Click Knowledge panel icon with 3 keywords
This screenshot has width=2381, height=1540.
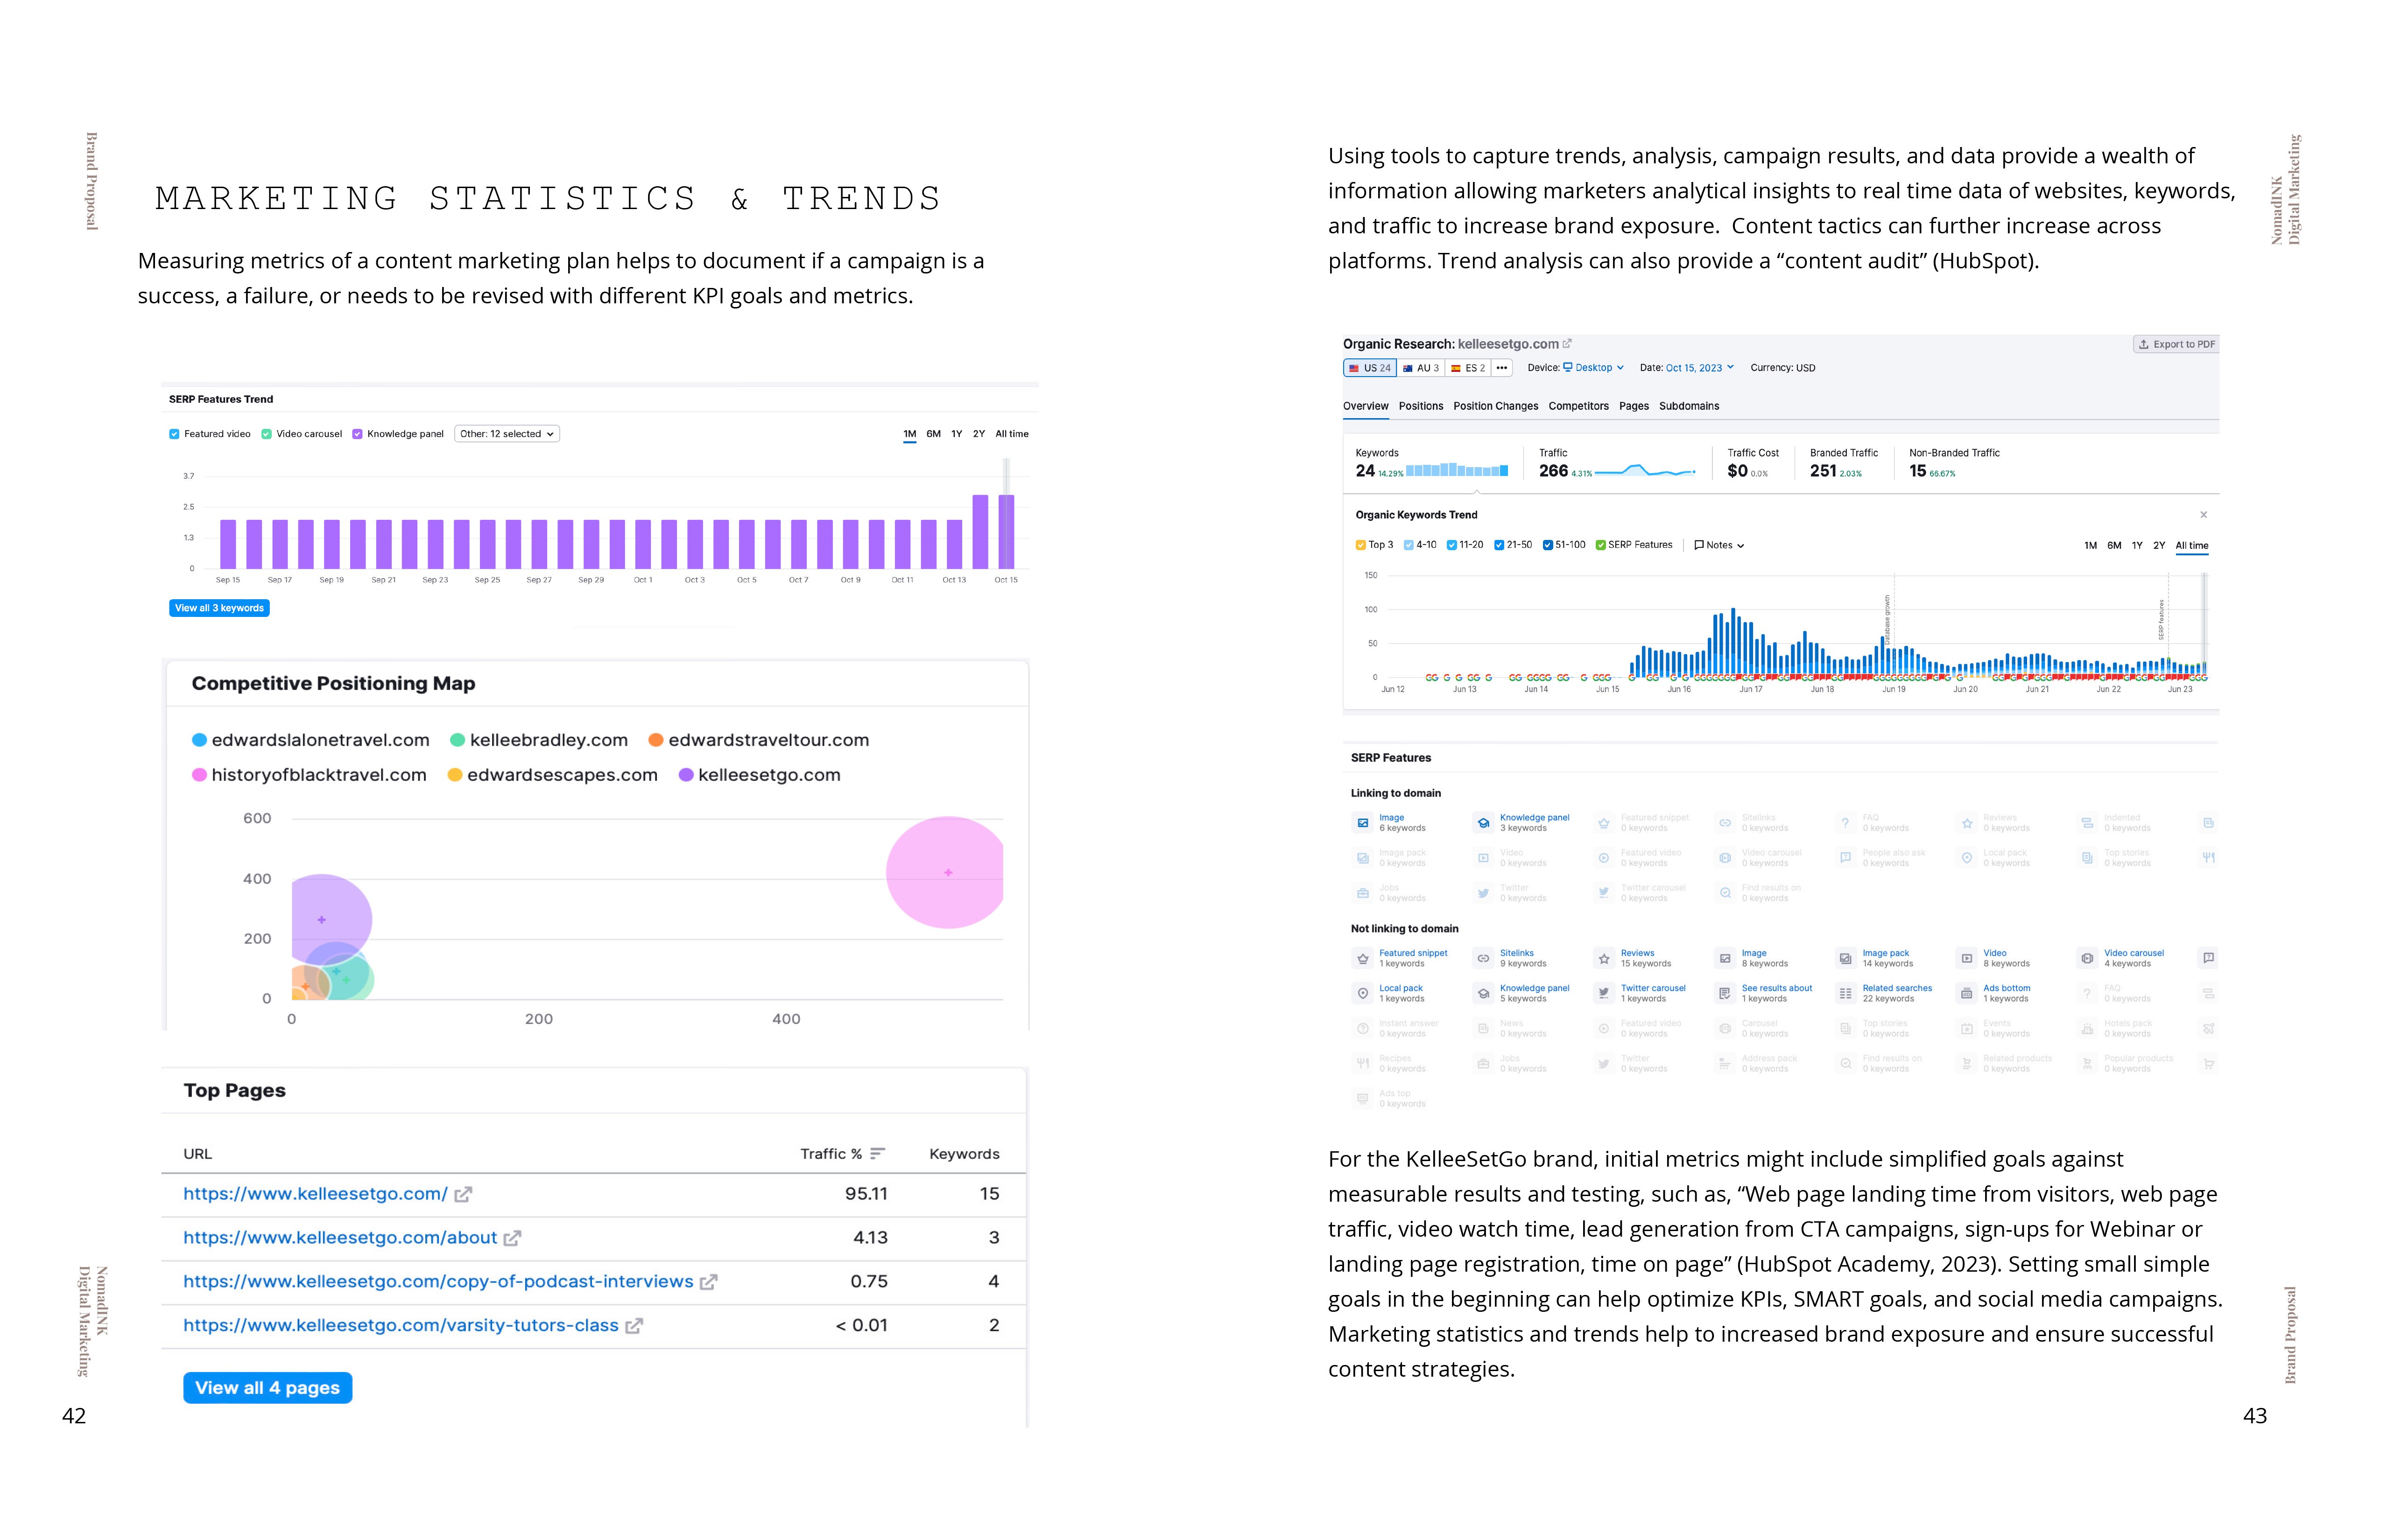pyautogui.click(x=1484, y=823)
